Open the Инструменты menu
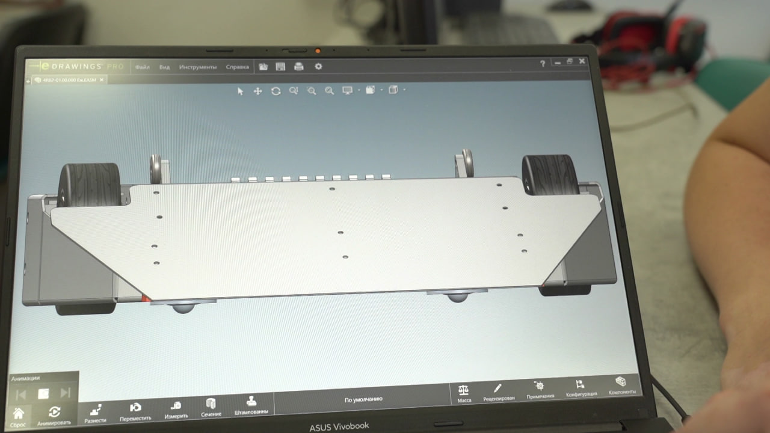 click(x=197, y=67)
